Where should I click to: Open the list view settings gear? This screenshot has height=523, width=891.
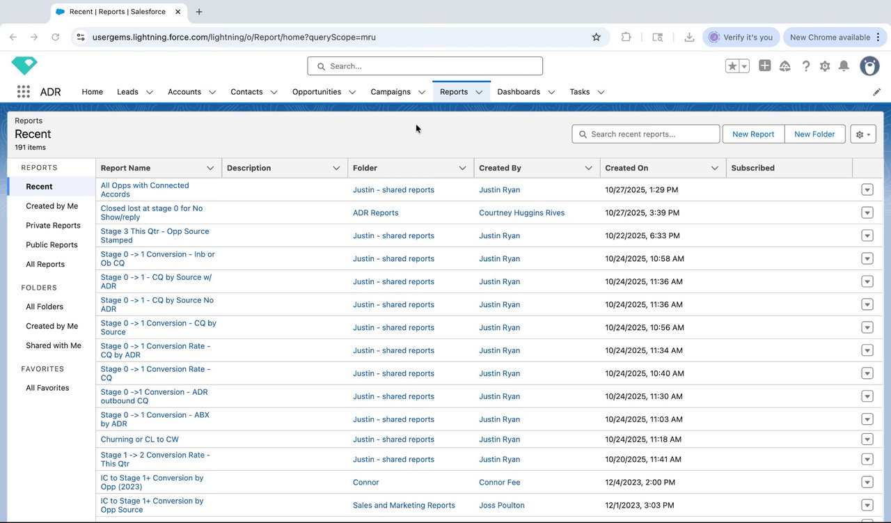863,134
